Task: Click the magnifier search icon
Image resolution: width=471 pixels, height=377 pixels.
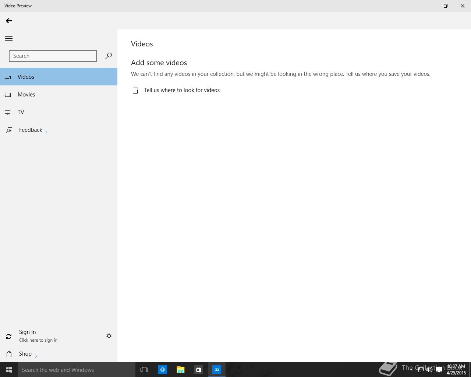Action: coord(108,56)
